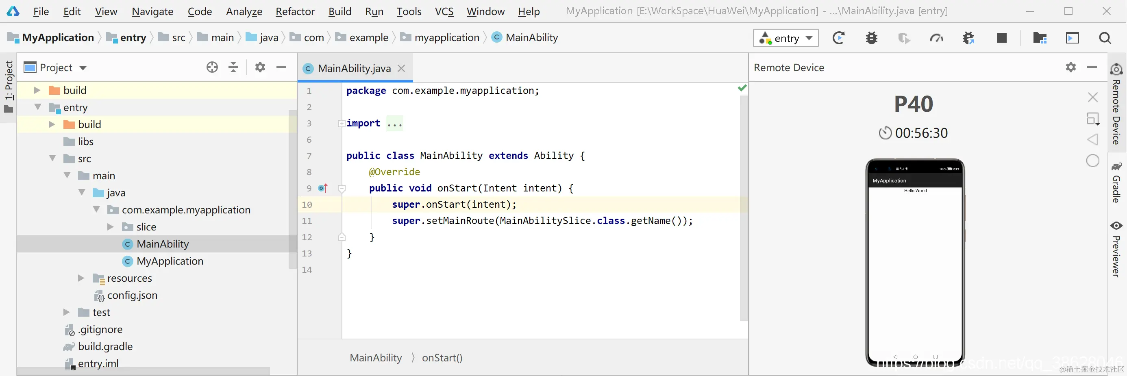Click override gutter icon on line 9
1127x376 pixels.
coord(323,189)
